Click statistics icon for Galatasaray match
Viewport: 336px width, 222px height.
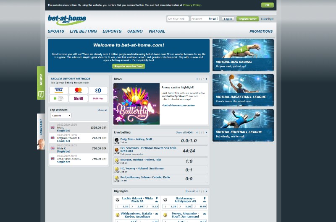[205, 201]
